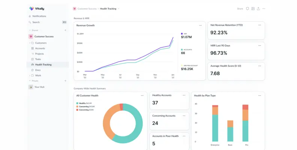This screenshot has width=297, height=150.
Task: Click the ARR purple legend swatch
Action: click(182, 34)
